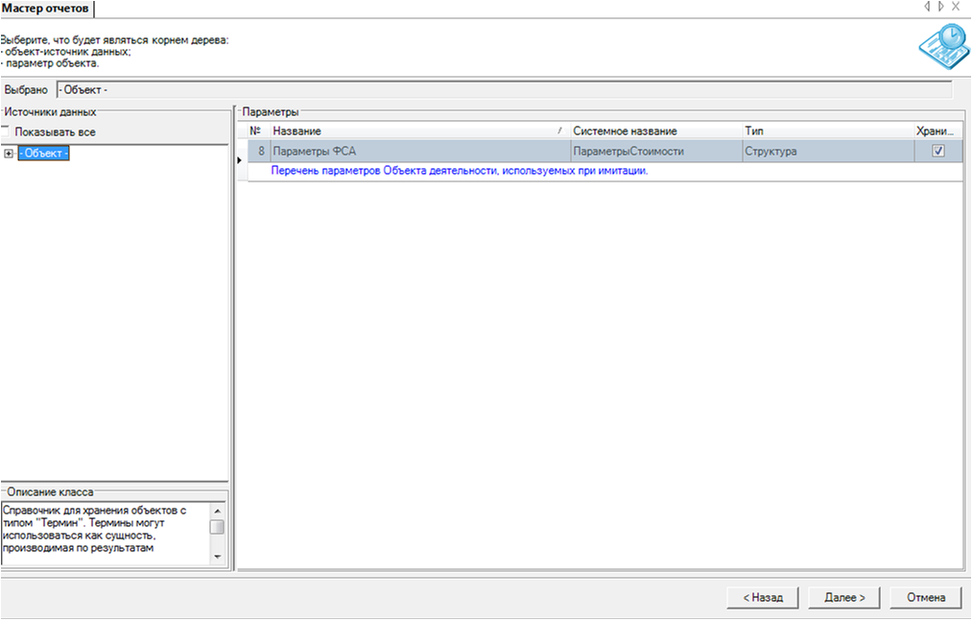Expand the - Объект - tree node
This screenshot has width=973, height=621.
pos(9,154)
